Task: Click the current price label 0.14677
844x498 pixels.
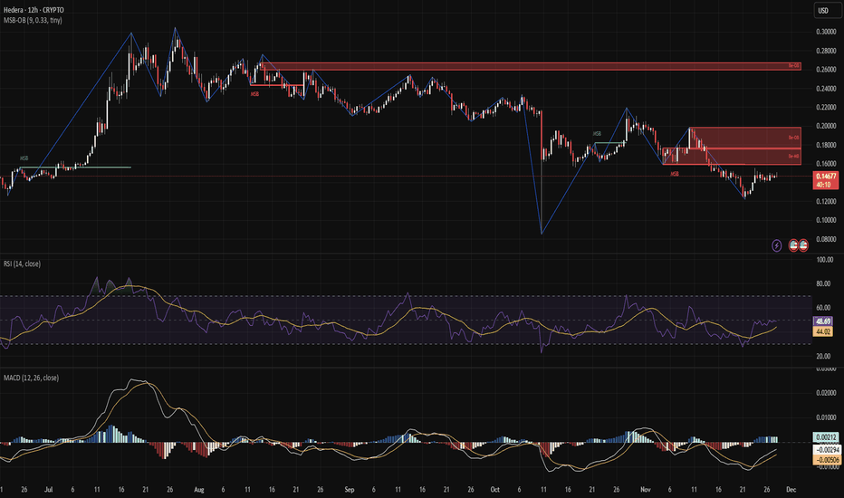Action: (x=824, y=177)
